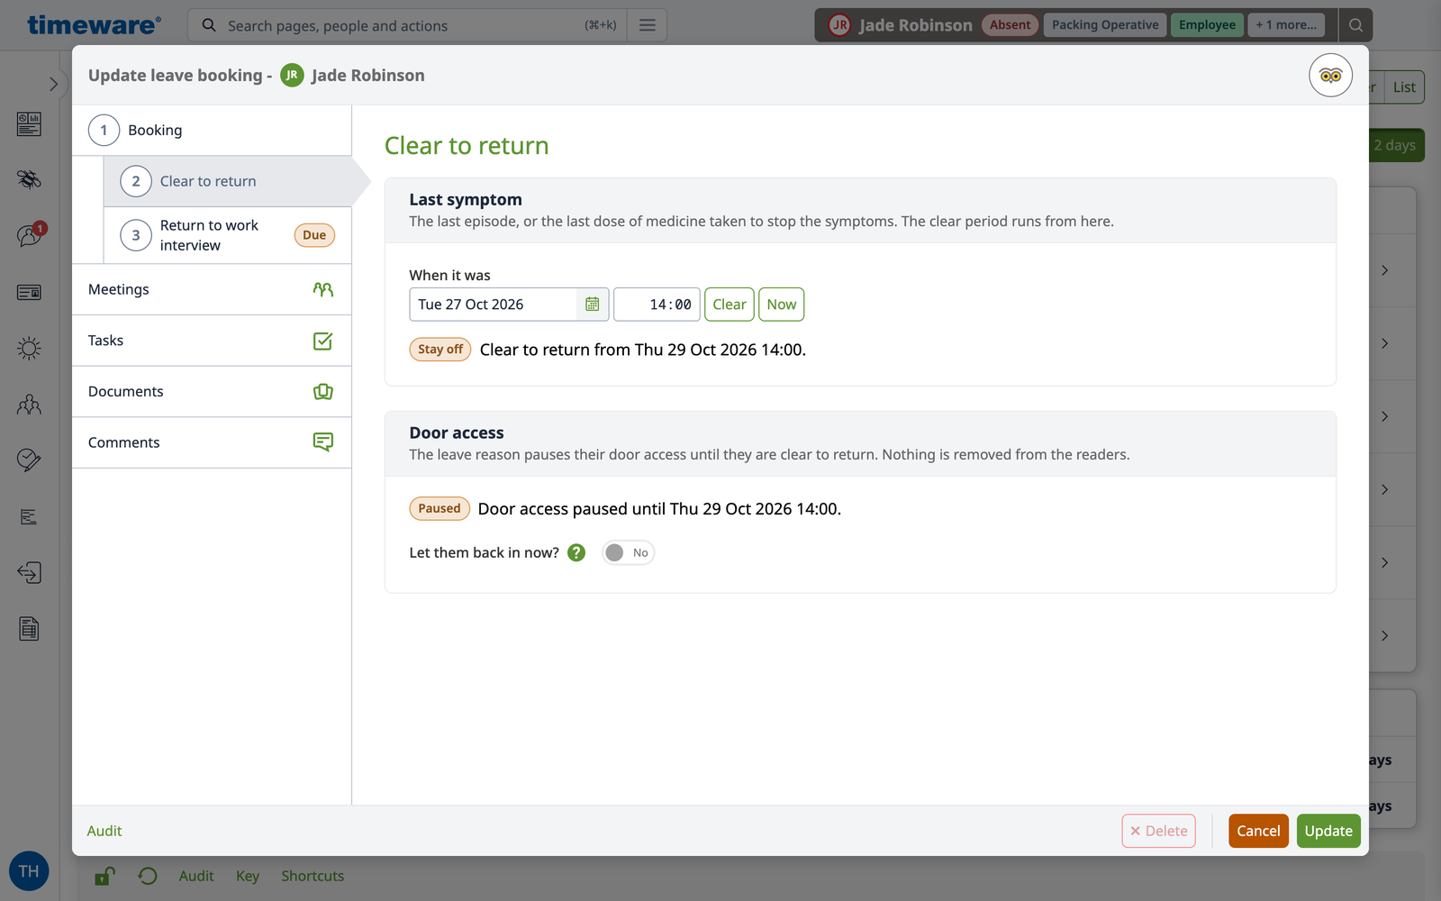
Task: Open Meetings section with people icon
Action: pos(212,289)
